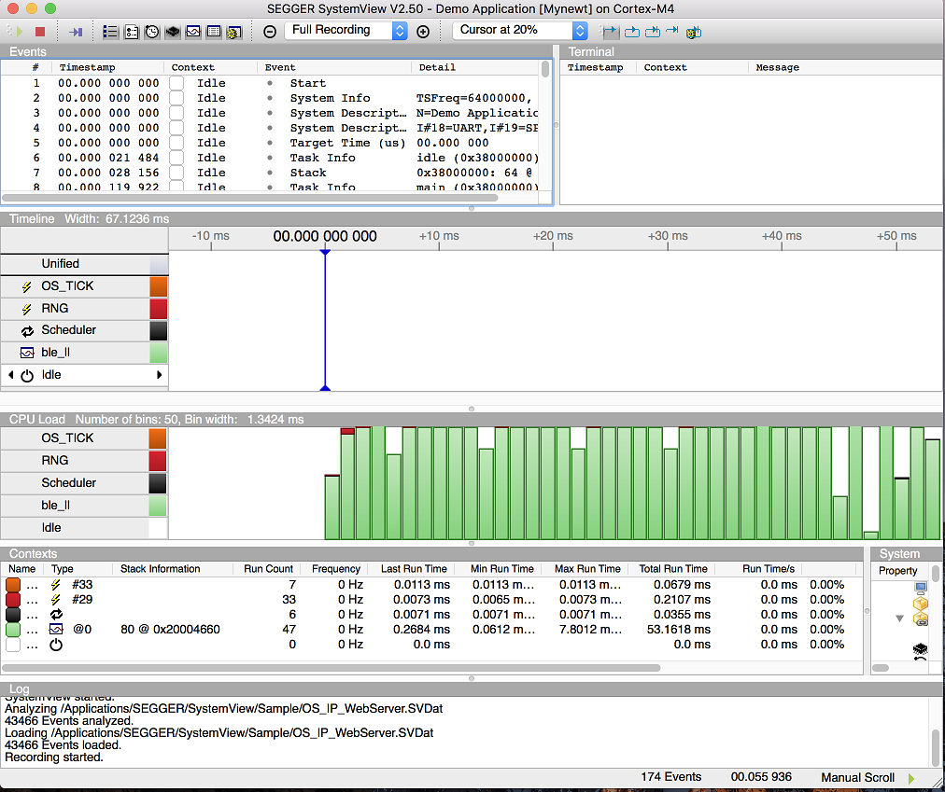The width and height of the screenshot is (945, 792).
Task: Click the clock-shaped timeline view toolbar icon
Action: [151, 32]
